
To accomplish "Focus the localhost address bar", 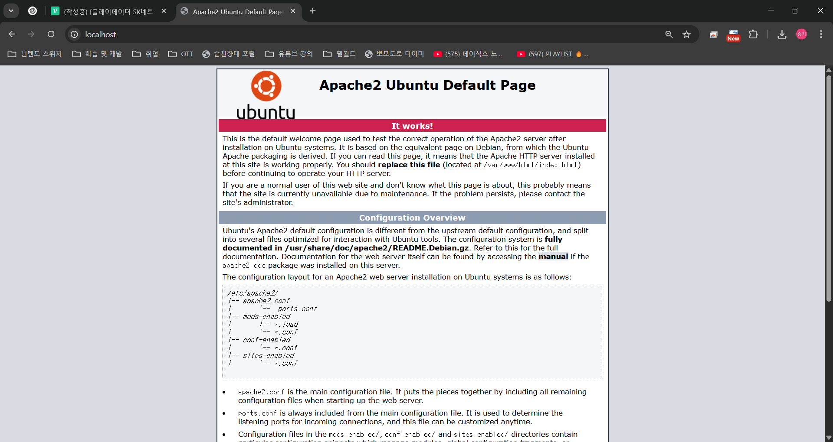I will tap(369, 34).
